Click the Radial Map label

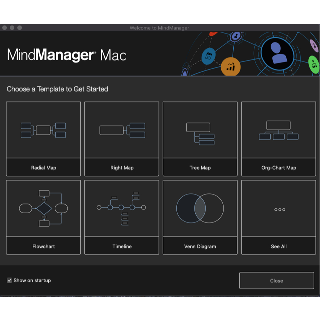click(x=43, y=168)
